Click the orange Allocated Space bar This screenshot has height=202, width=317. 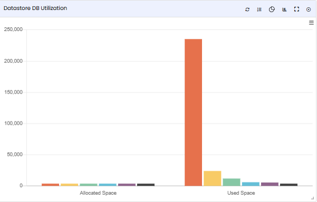[50, 185]
